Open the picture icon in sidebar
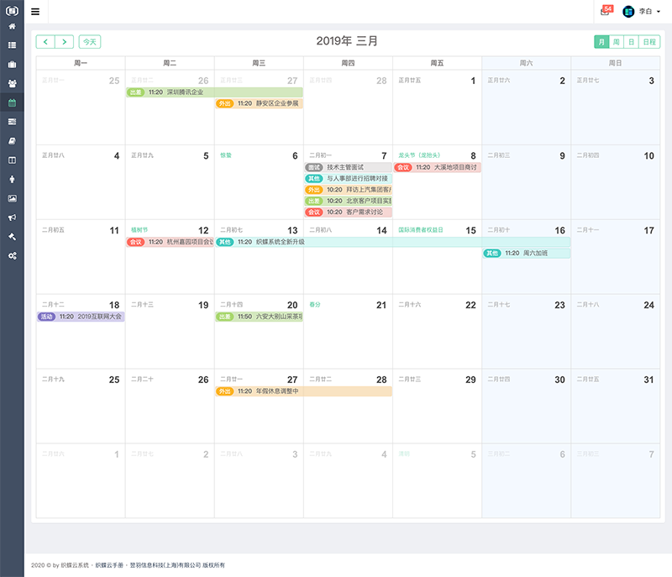 click(x=12, y=198)
